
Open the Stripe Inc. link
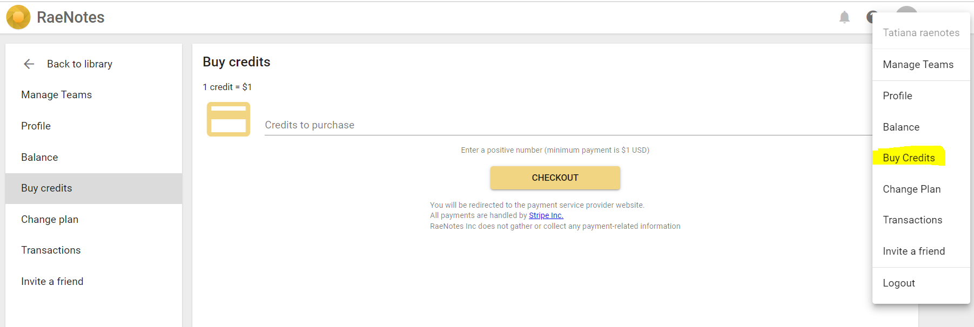546,215
